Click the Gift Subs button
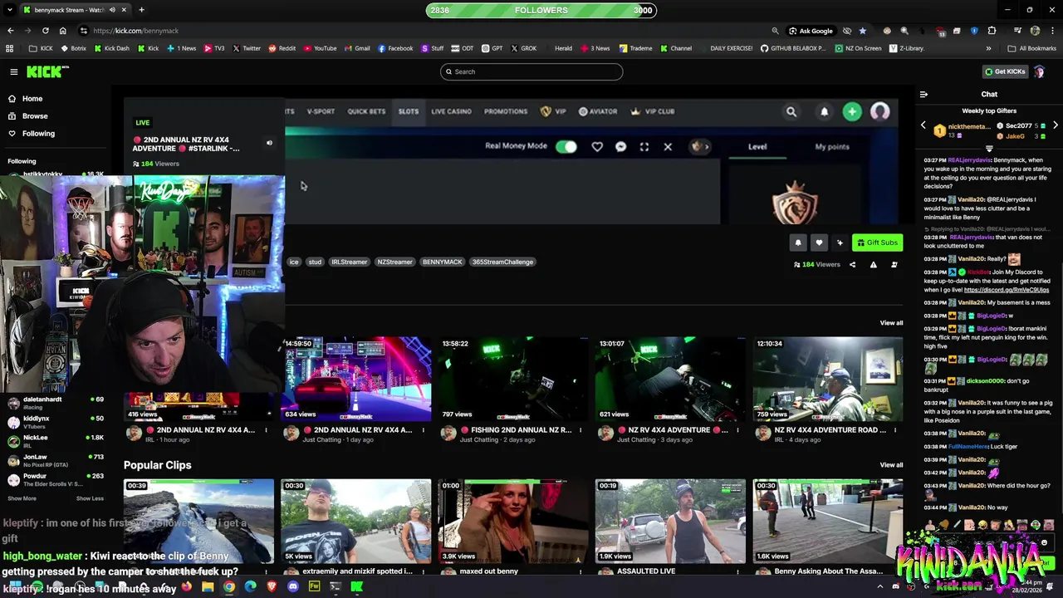 coord(877,243)
